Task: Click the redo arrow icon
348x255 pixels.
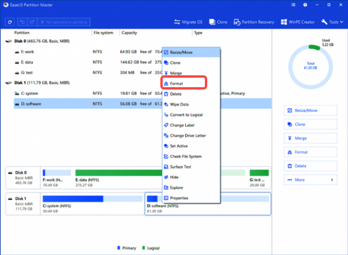Action: pos(32,22)
